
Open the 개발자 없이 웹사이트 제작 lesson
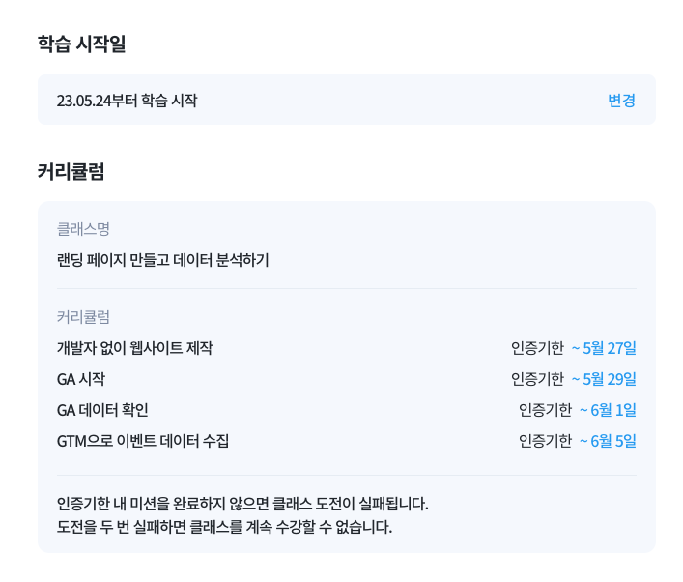[134, 348]
